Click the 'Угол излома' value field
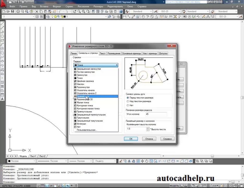The image size is (244, 188). point(156,114)
